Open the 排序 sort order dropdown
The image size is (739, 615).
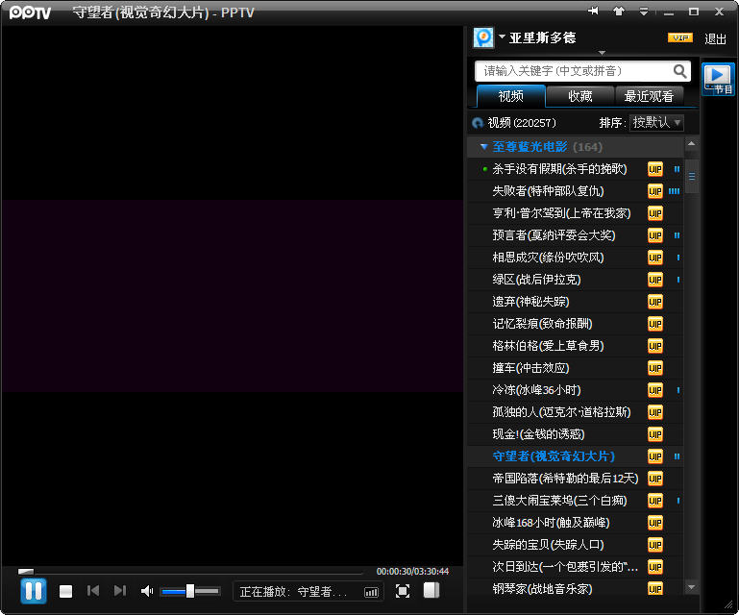coord(657,123)
